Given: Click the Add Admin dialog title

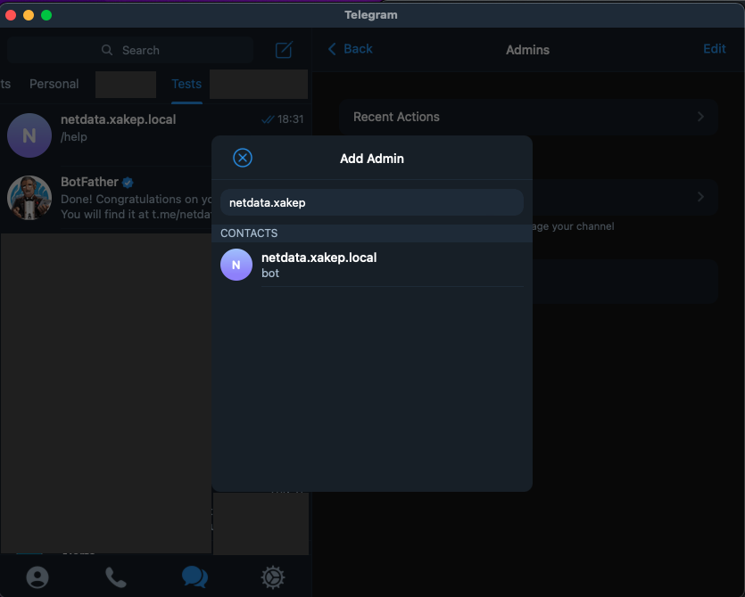Looking at the screenshot, I should 372,159.
